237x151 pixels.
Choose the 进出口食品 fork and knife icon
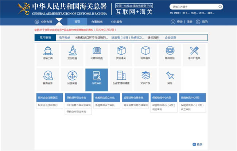coord(194,51)
